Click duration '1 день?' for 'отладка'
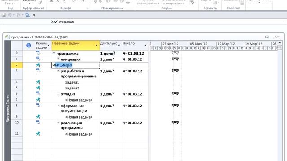287x161 pixels. pos(107,94)
